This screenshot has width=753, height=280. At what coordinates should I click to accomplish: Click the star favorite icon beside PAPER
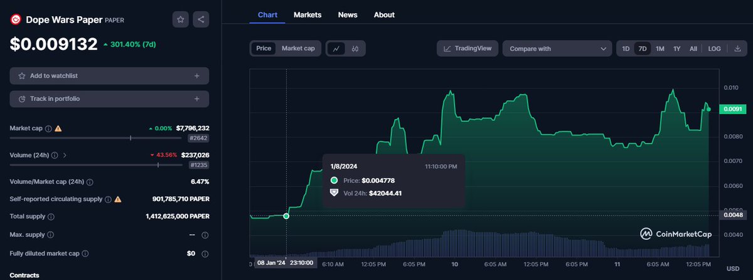(181, 19)
